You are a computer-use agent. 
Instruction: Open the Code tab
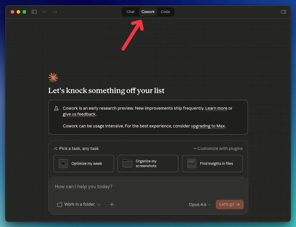pos(165,12)
